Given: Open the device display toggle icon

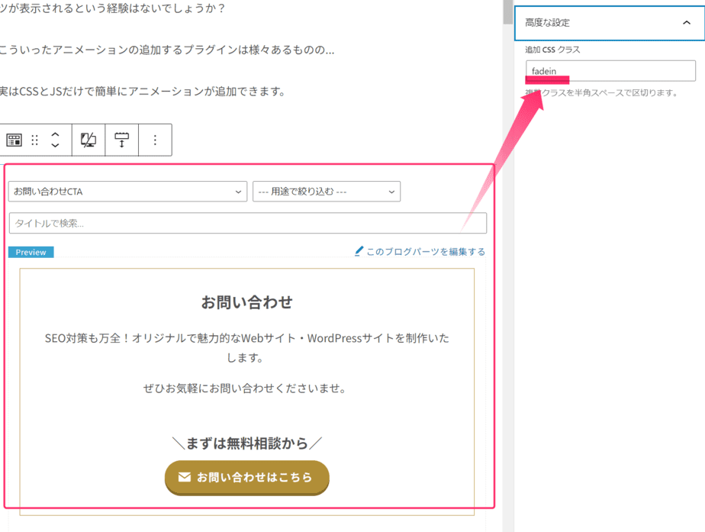Looking at the screenshot, I should [x=88, y=140].
